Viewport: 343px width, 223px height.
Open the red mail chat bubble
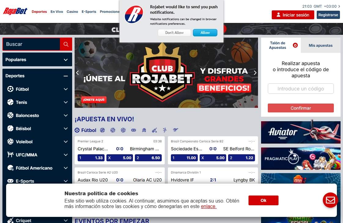[x=330, y=200]
